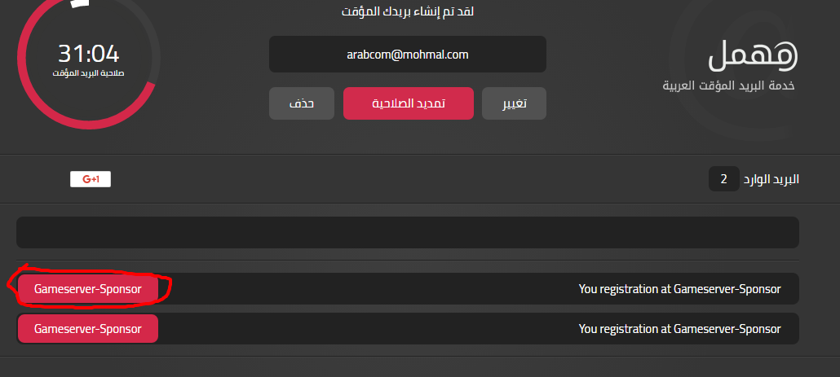This screenshot has width=840, height=377.
Task: Open the second Gameserver-Sponsor sender tag
Action: (x=87, y=329)
